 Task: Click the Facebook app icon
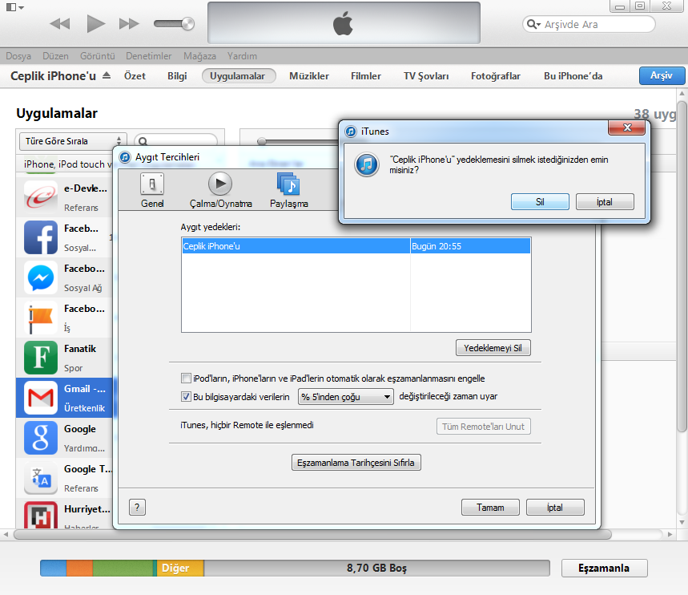(x=41, y=237)
